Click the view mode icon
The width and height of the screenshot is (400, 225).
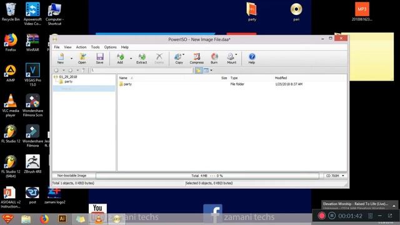click(x=206, y=70)
